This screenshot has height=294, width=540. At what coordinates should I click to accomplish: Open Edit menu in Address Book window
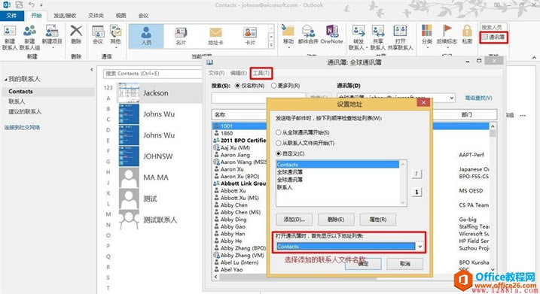(x=238, y=73)
